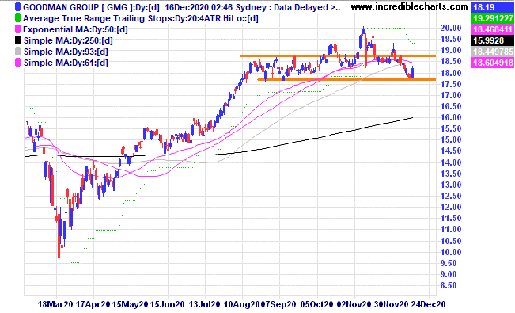Click the 13Jul20 date axis label
The width and height of the screenshot is (515, 313).
[x=205, y=304]
